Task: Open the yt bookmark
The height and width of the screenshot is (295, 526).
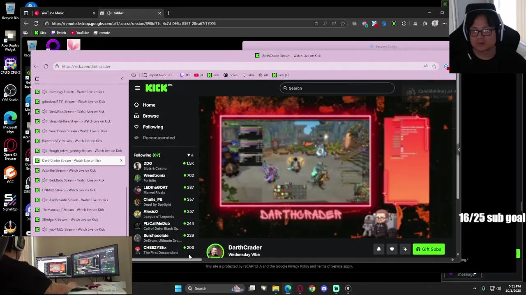Action: pyautogui.click(x=199, y=75)
